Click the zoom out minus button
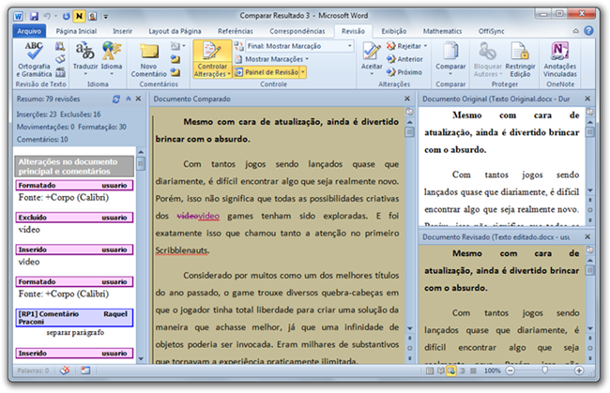 tap(510, 370)
